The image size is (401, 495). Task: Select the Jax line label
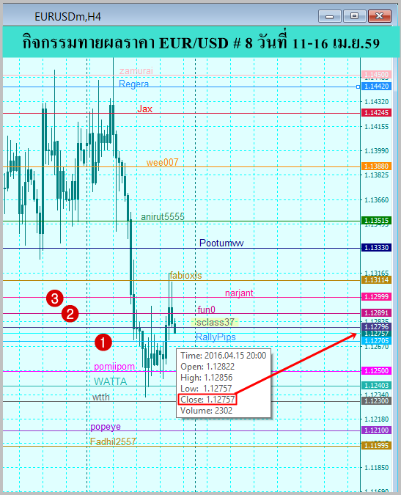click(x=145, y=109)
